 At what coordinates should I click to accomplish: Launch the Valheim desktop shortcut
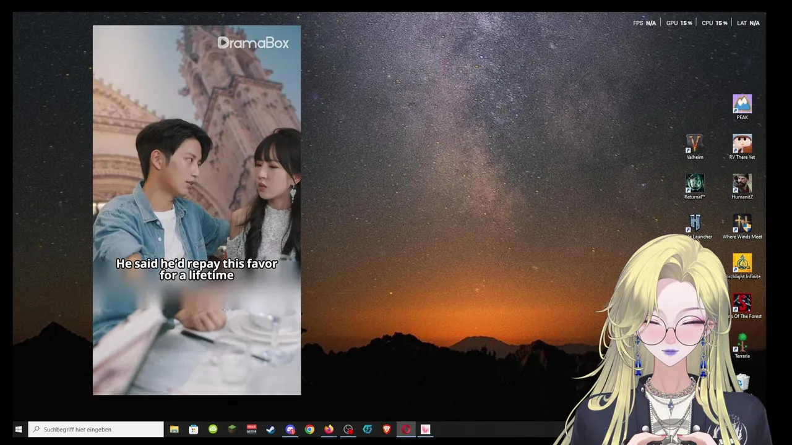coord(695,147)
